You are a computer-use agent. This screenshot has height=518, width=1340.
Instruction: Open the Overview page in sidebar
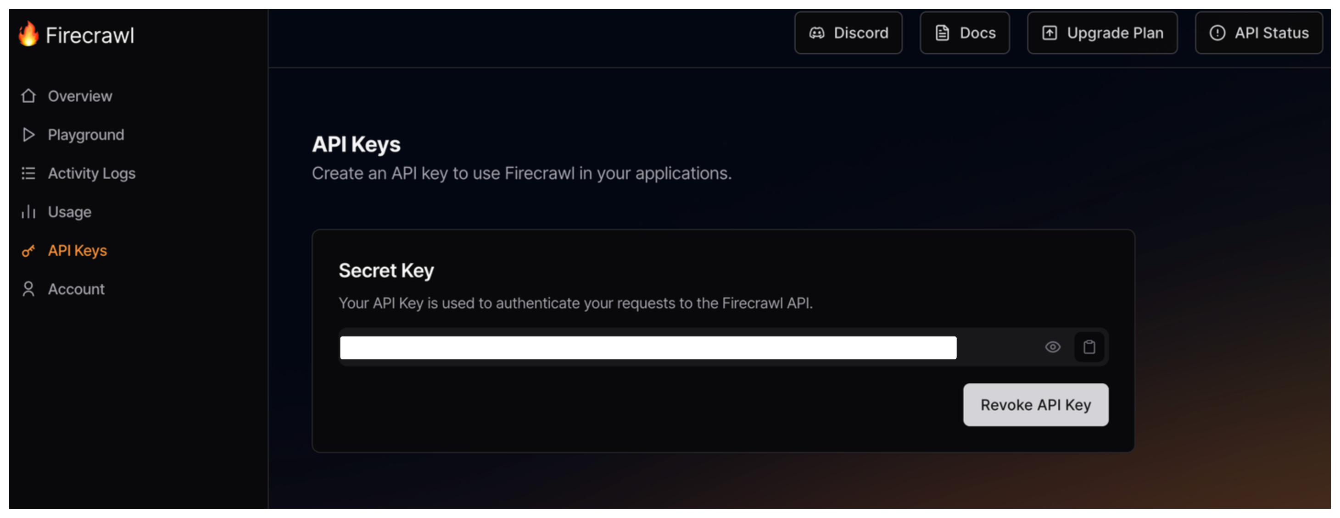tap(79, 96)
